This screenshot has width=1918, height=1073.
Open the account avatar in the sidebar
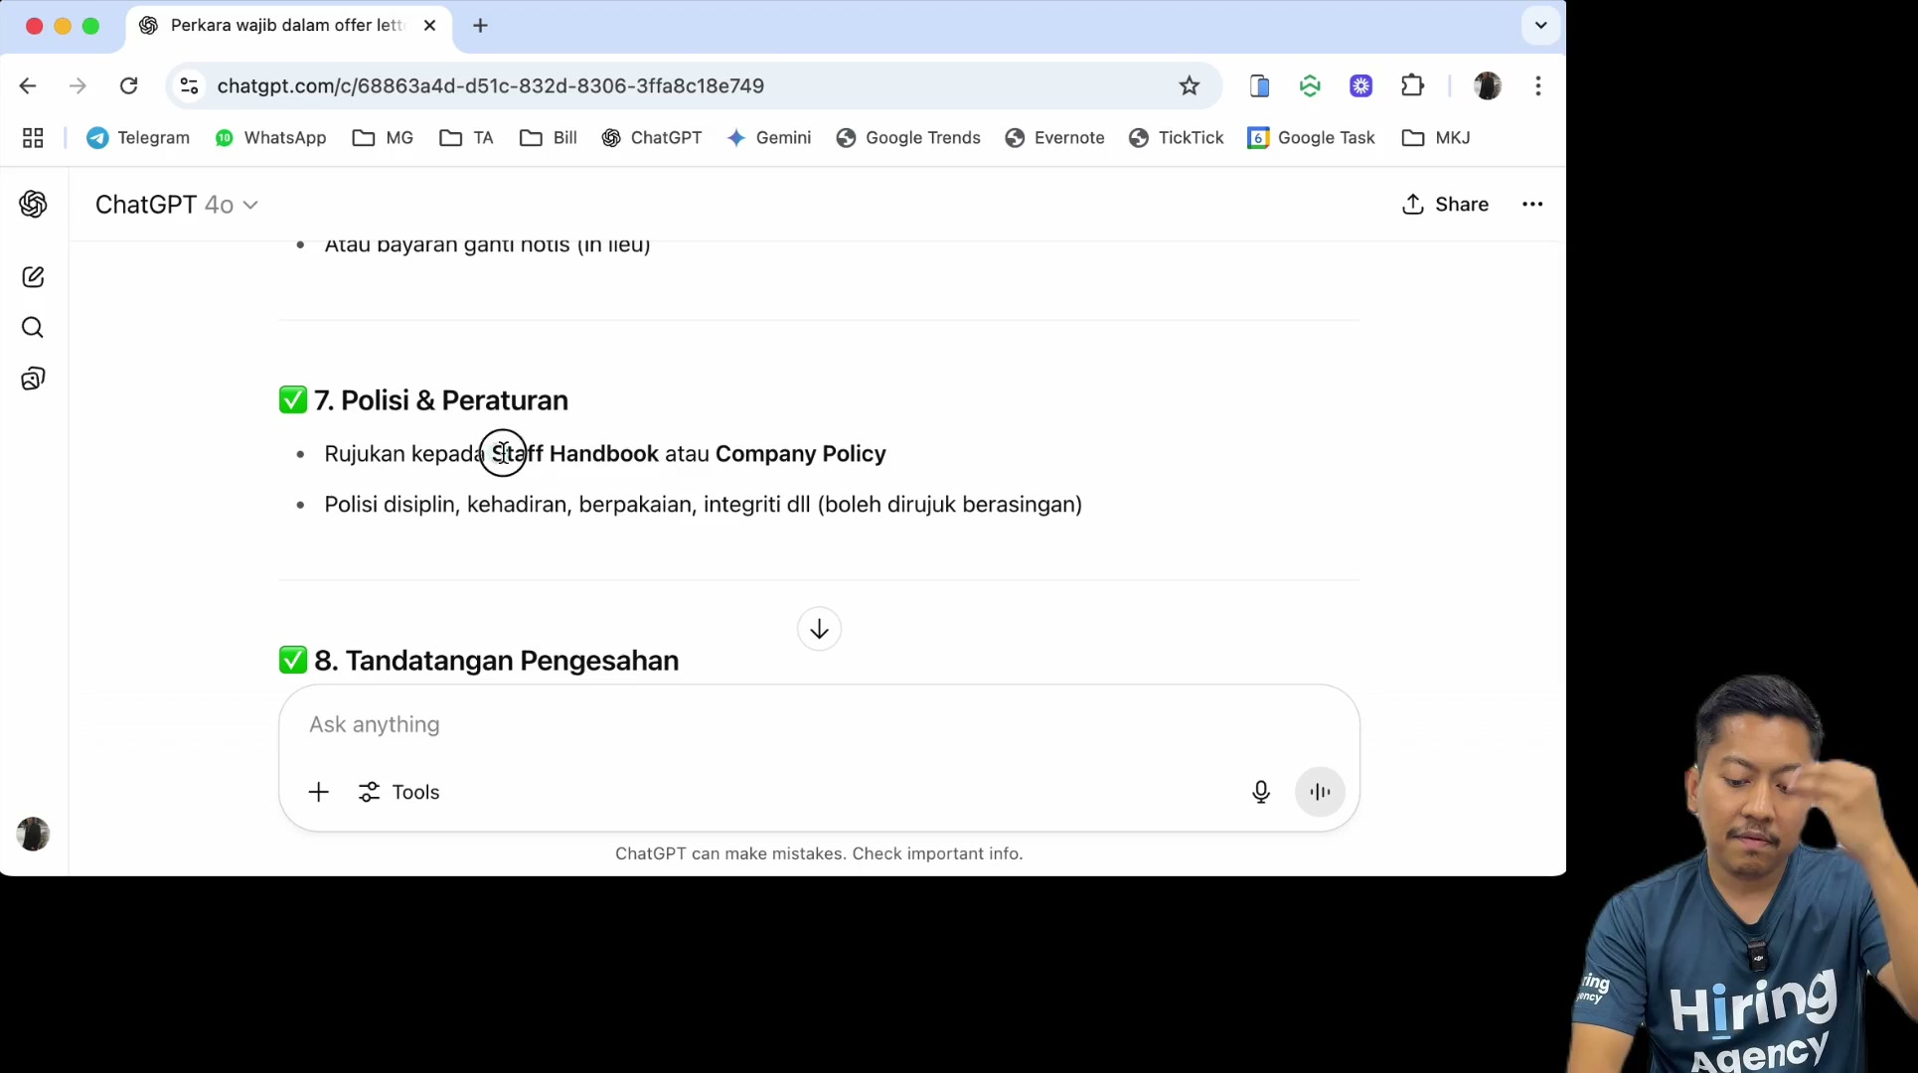point(33,834)
